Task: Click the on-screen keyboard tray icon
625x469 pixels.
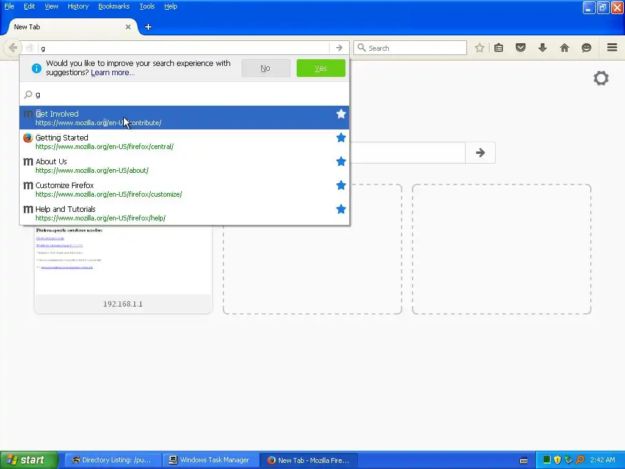Action: tap(524, 460)
